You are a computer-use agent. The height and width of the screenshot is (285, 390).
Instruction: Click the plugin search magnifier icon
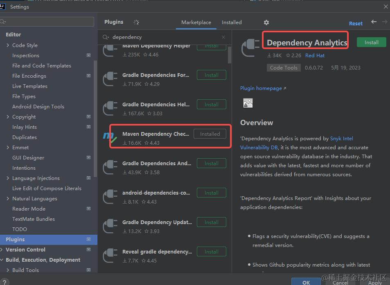click(106, 37)
